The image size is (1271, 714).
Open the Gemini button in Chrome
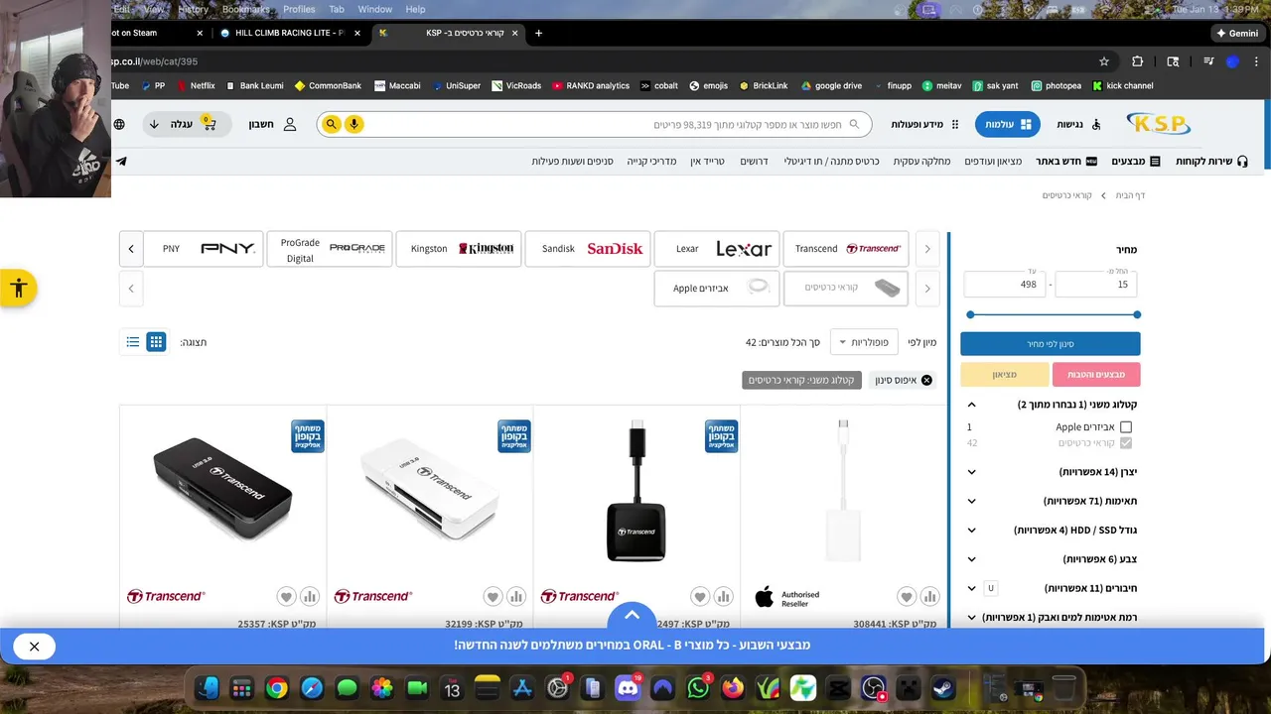[x=1237, y=33]
